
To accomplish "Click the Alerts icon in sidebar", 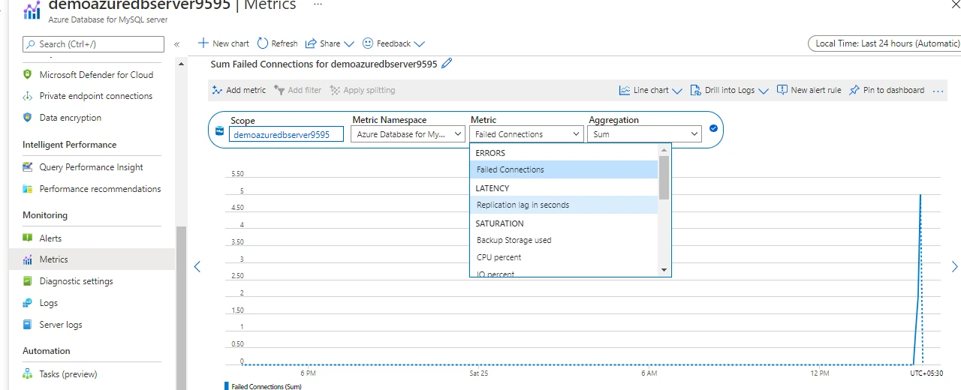I will pos(28,238).
